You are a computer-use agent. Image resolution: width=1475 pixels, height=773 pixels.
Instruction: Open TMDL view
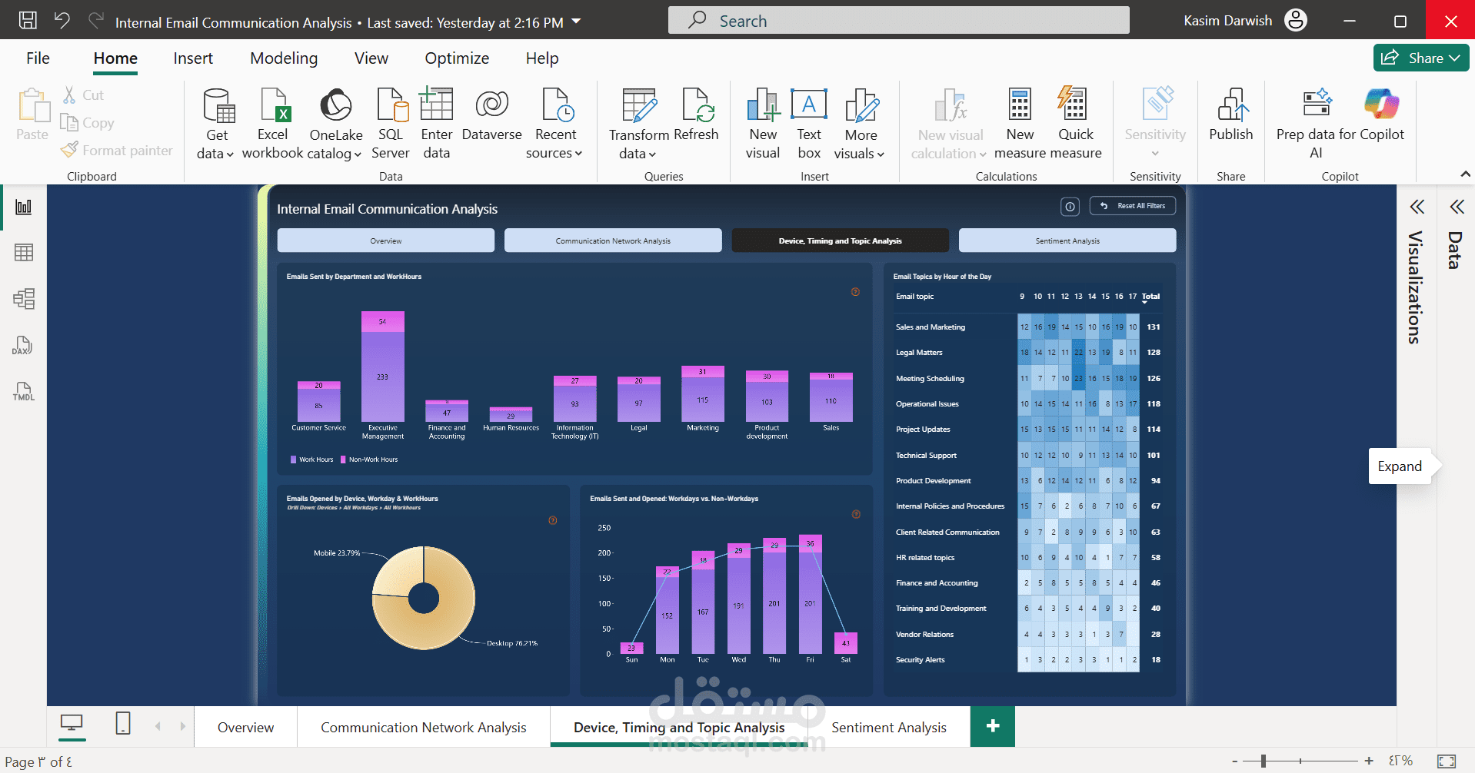pyautogui.click(x=24, y=391)
